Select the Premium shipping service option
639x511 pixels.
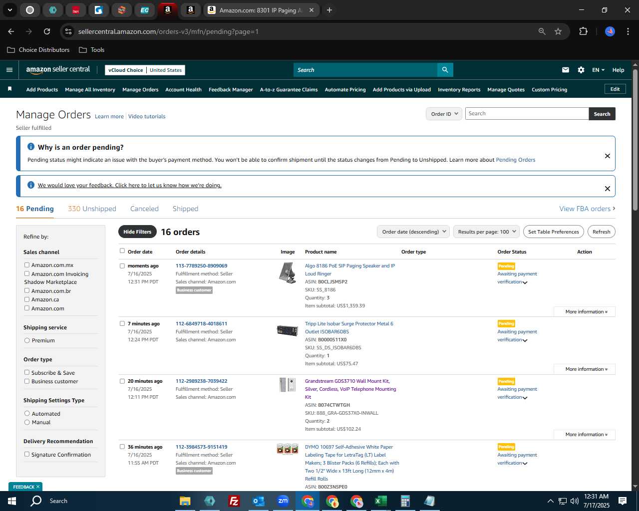pos(27,340)
